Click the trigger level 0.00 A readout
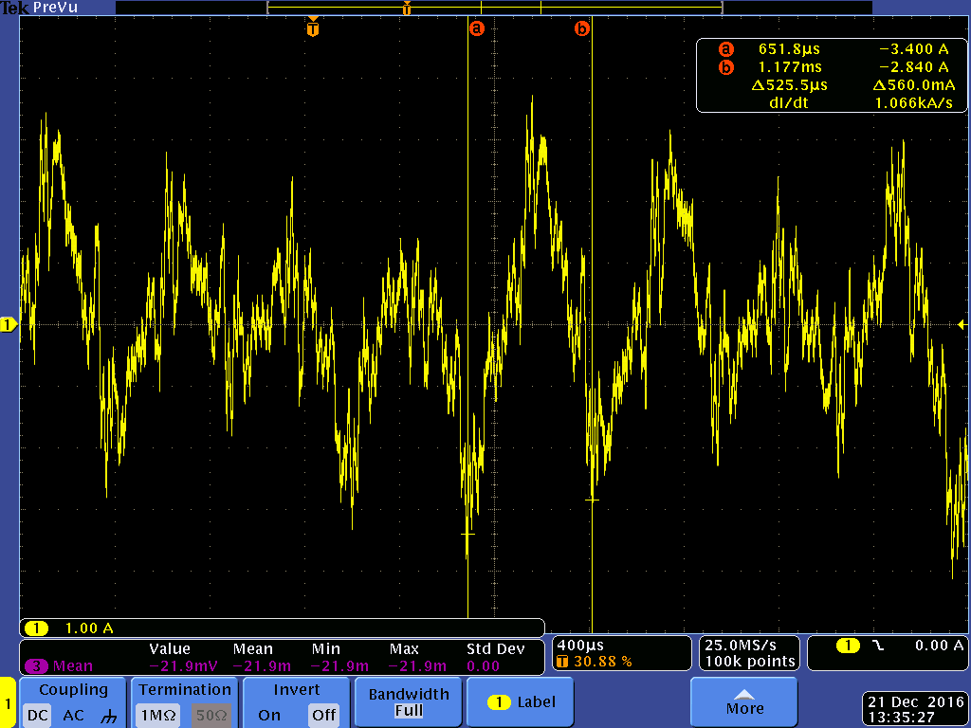The image size is (971, 728). pos(939,645)
